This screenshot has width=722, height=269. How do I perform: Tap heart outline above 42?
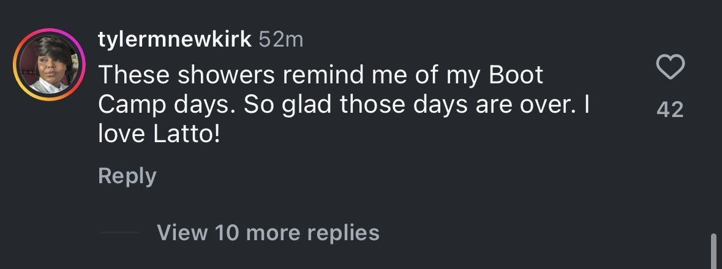pyautogui.click(x=669, y=67)
